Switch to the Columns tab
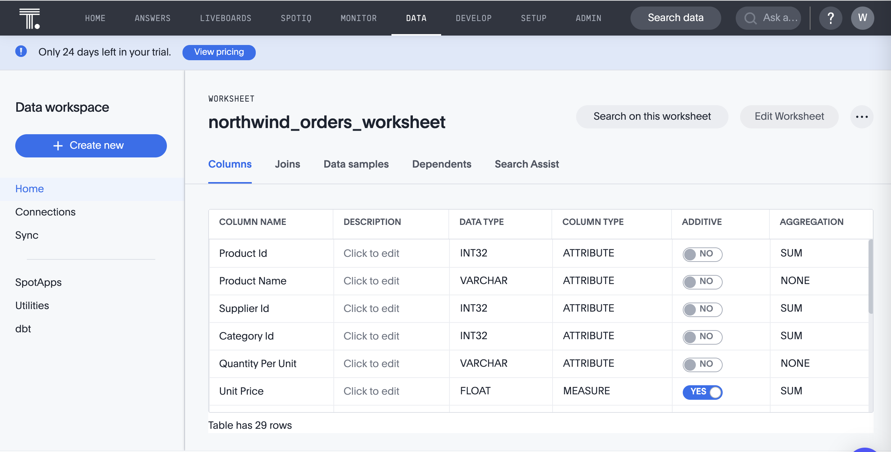Viewport: 891px width, 452px height. tap(230, 164)
